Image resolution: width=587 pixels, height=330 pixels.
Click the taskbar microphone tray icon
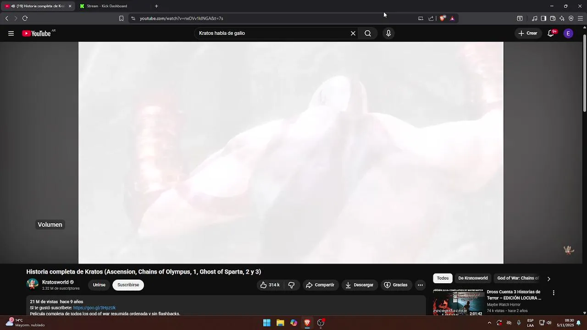[x=519, y=323]
